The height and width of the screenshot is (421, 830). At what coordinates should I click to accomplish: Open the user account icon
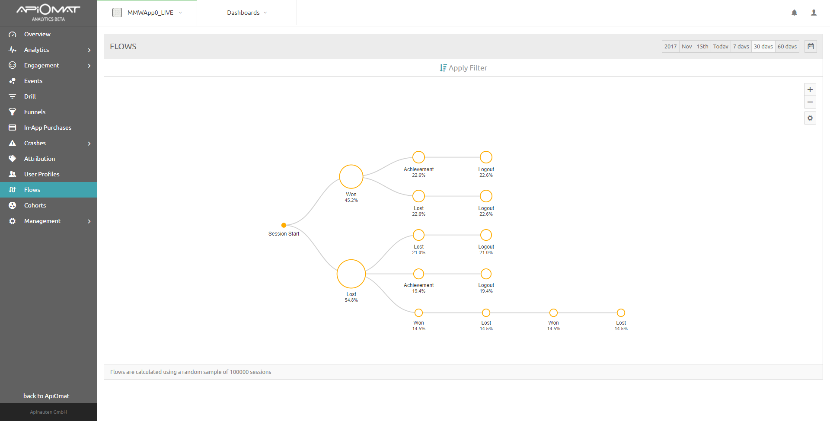coord(814,13)
